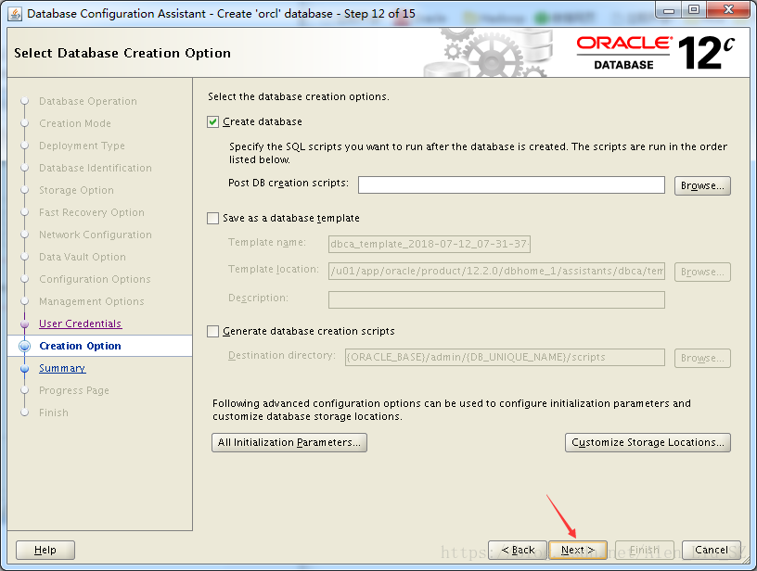Open Customize Storage Locations dialog
The image size is (757, 571).
[x=648, y=442]
